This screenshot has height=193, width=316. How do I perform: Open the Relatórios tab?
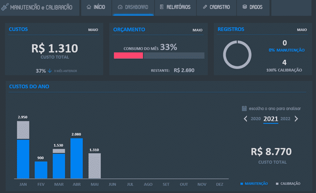pos(175,8)
